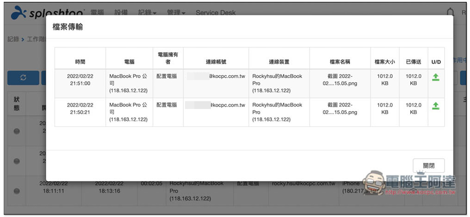Viewport: 470px width, 217px height.
Task: Go to Service Desk
Action: pyautogui.click(x=216, y=13)
